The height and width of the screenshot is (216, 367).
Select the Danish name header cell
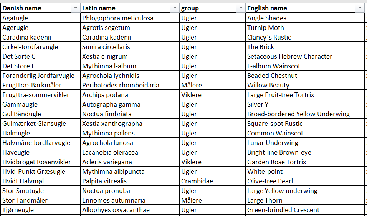tap(41, 8)
